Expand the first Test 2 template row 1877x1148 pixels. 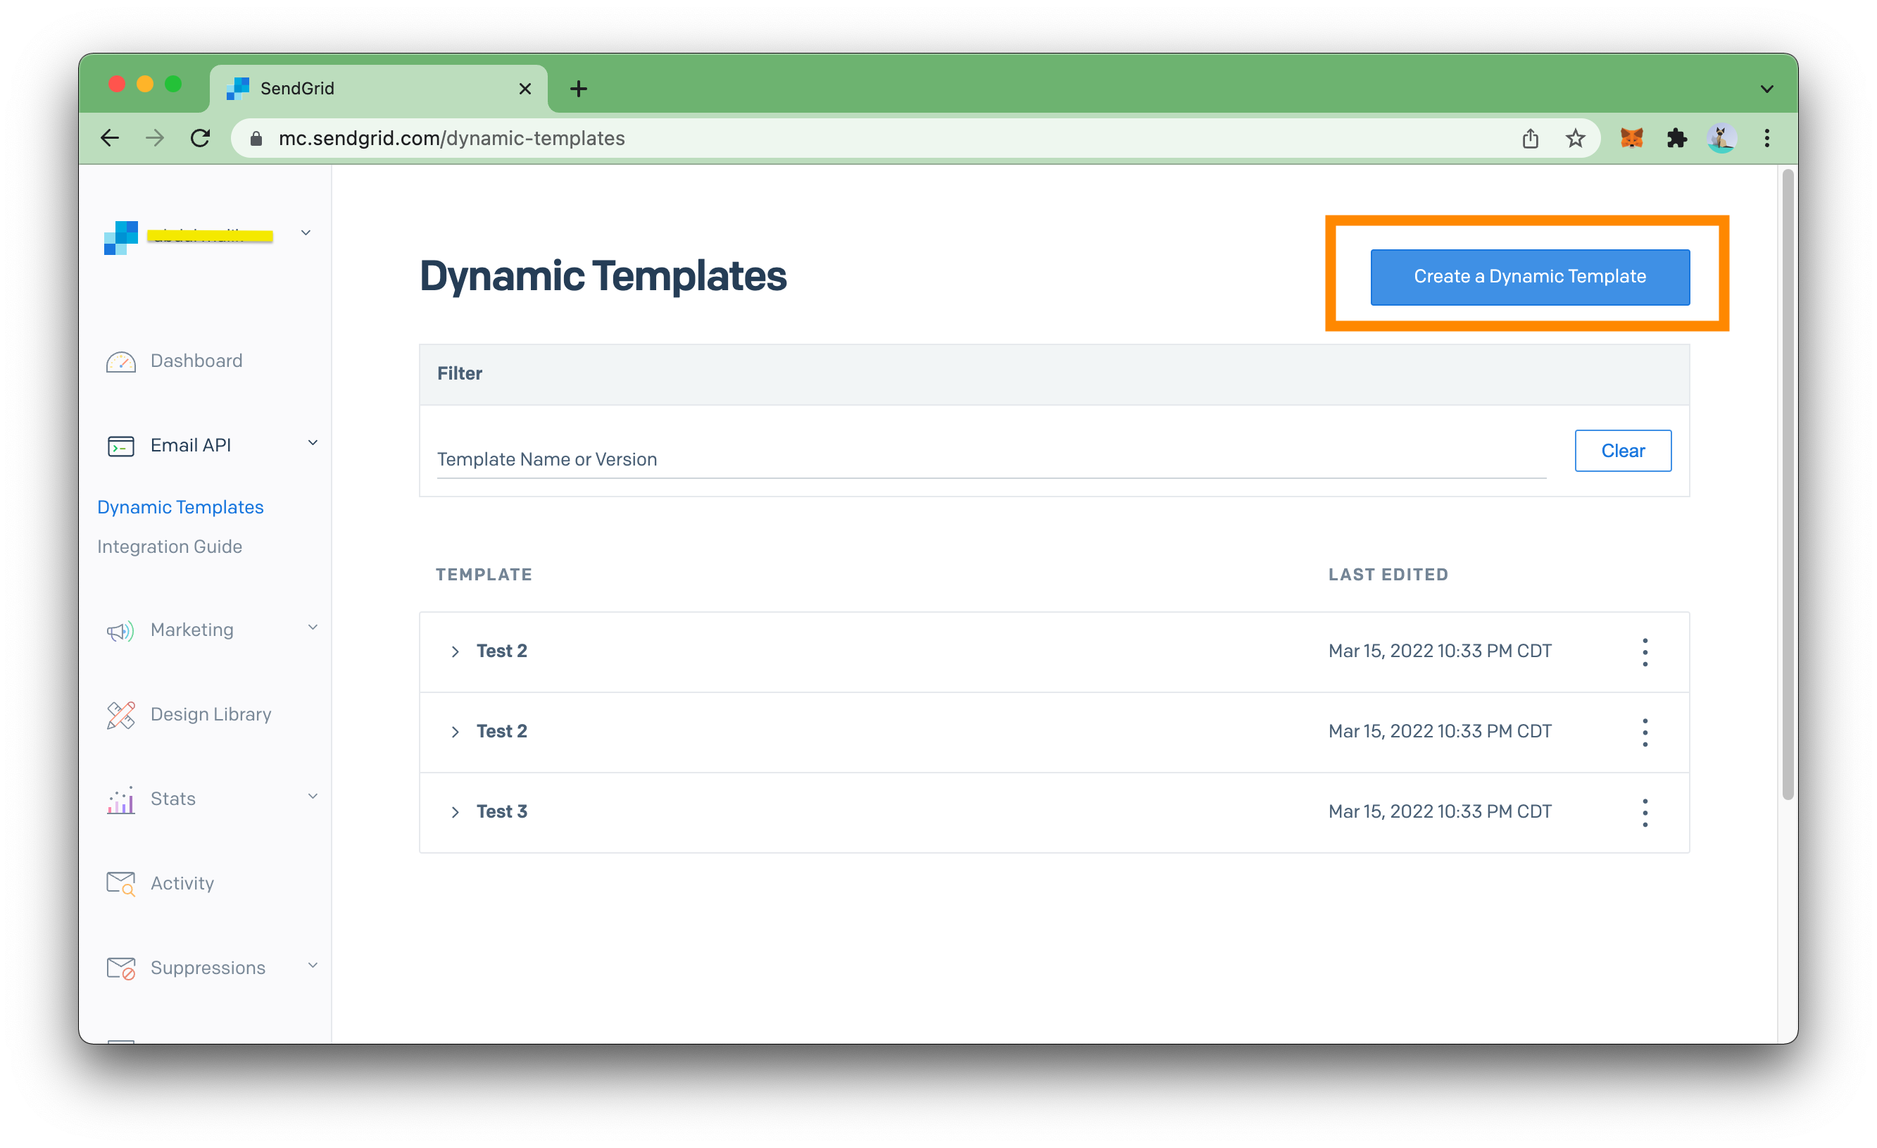(455, 651)
